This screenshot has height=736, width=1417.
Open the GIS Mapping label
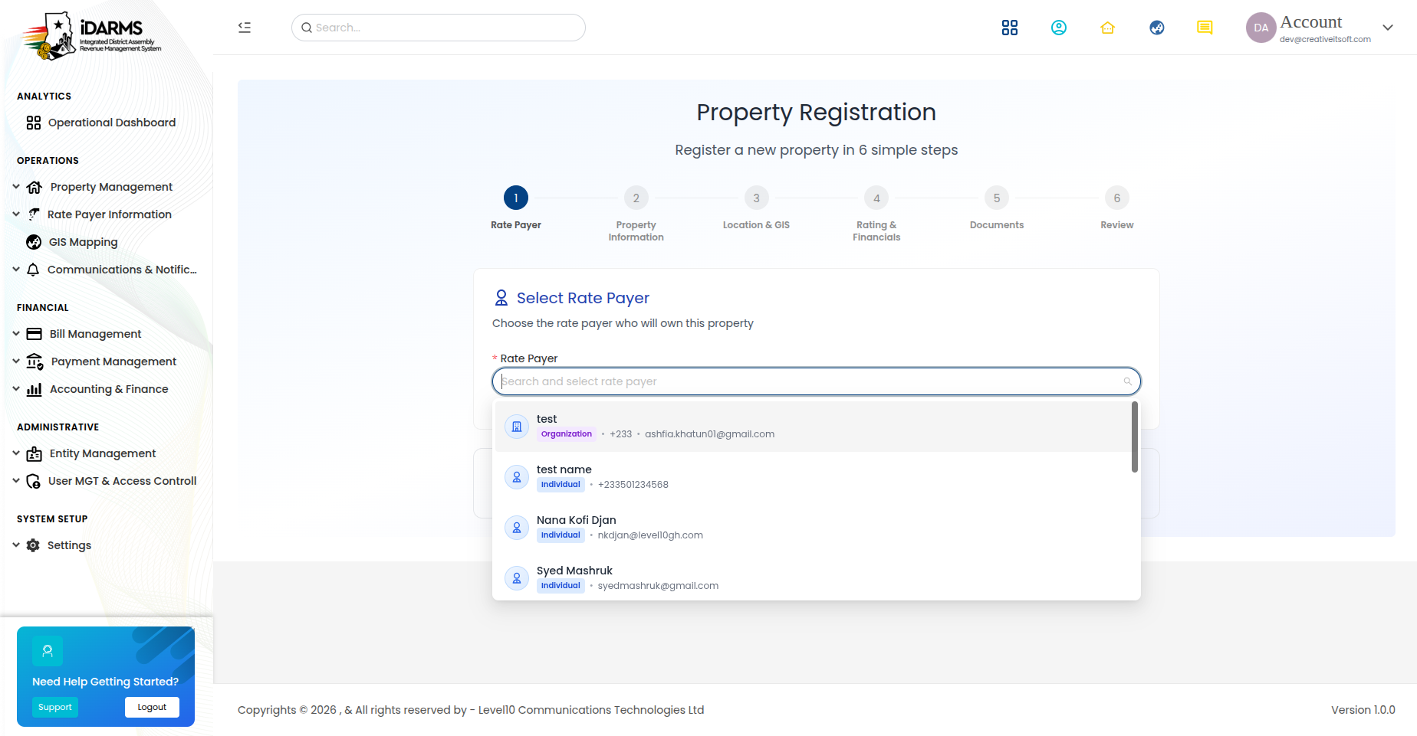pos(84,242)
